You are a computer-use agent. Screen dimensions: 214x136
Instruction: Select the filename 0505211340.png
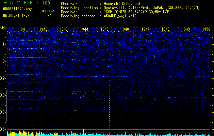tap(17, 9)
